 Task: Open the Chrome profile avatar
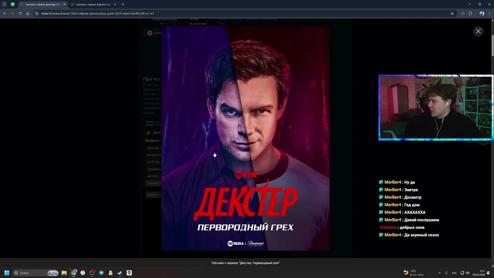482,14
